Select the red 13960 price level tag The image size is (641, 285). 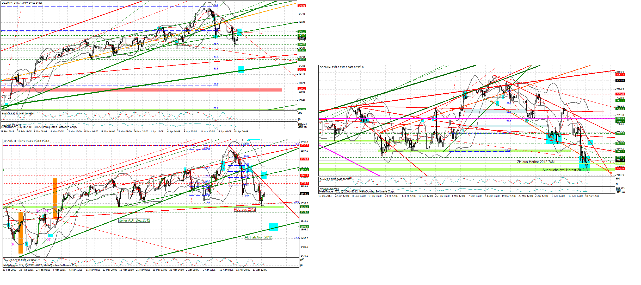point(302,89)
